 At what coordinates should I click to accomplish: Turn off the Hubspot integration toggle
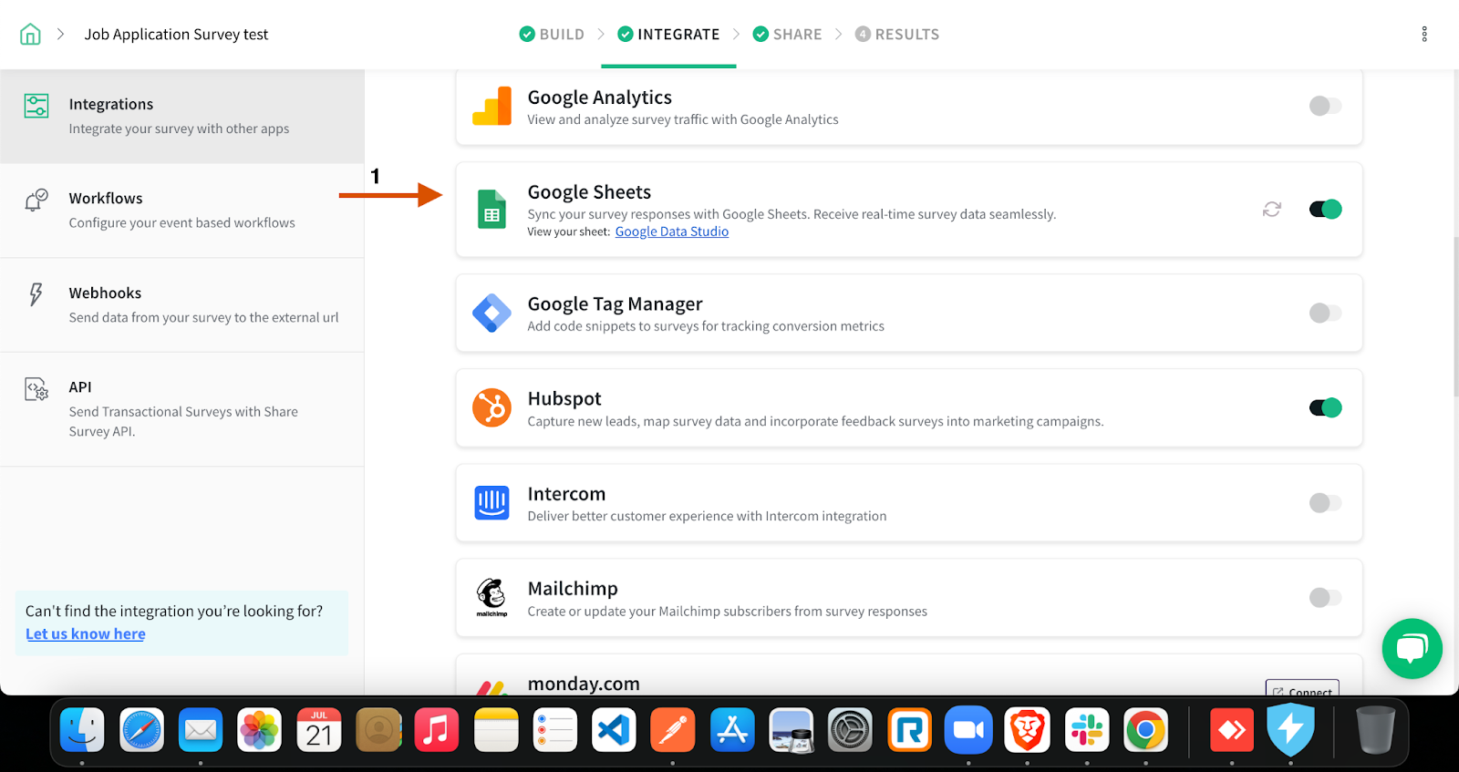(1325, 407)
